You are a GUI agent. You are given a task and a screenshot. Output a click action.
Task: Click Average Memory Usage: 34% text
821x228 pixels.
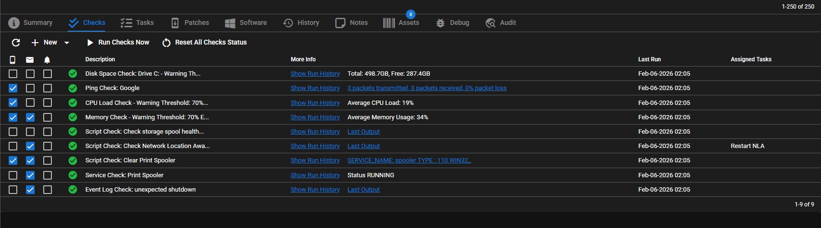[x=388, y=117]
